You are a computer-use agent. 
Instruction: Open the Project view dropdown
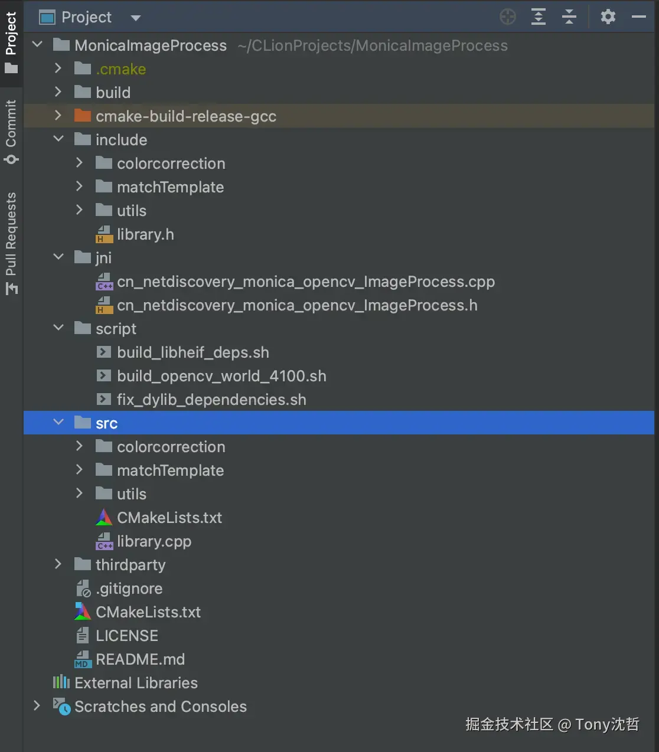[x=136, y=18]
